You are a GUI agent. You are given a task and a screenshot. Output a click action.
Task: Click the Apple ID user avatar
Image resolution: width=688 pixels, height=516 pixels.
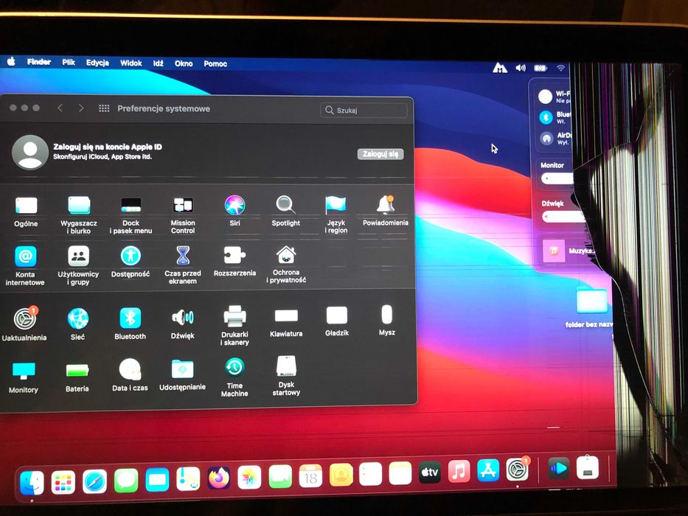[29, 153]
